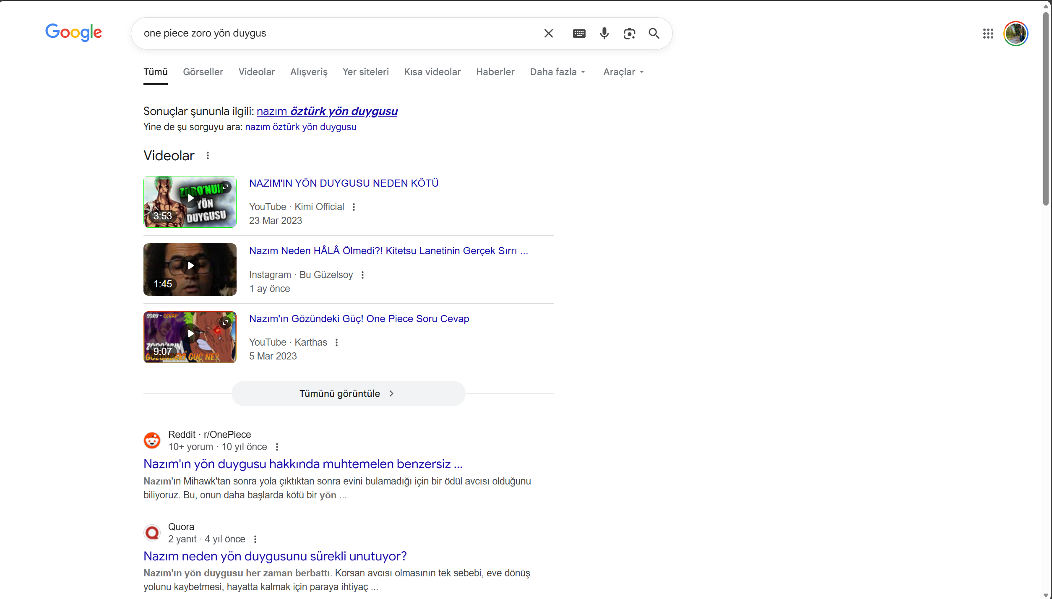
Task: Click the '1 ay önce' video date
Action: (270, 289)
